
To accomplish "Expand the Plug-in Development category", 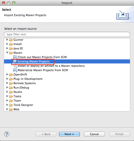I will [7, 79].
